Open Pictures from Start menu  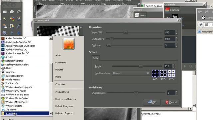coord(59,70)
